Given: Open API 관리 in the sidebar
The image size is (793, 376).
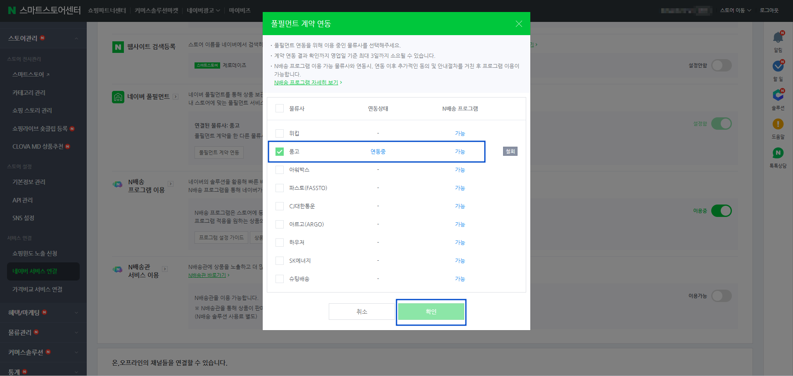Looking at the screenshot, I should (x=22, y=200).
